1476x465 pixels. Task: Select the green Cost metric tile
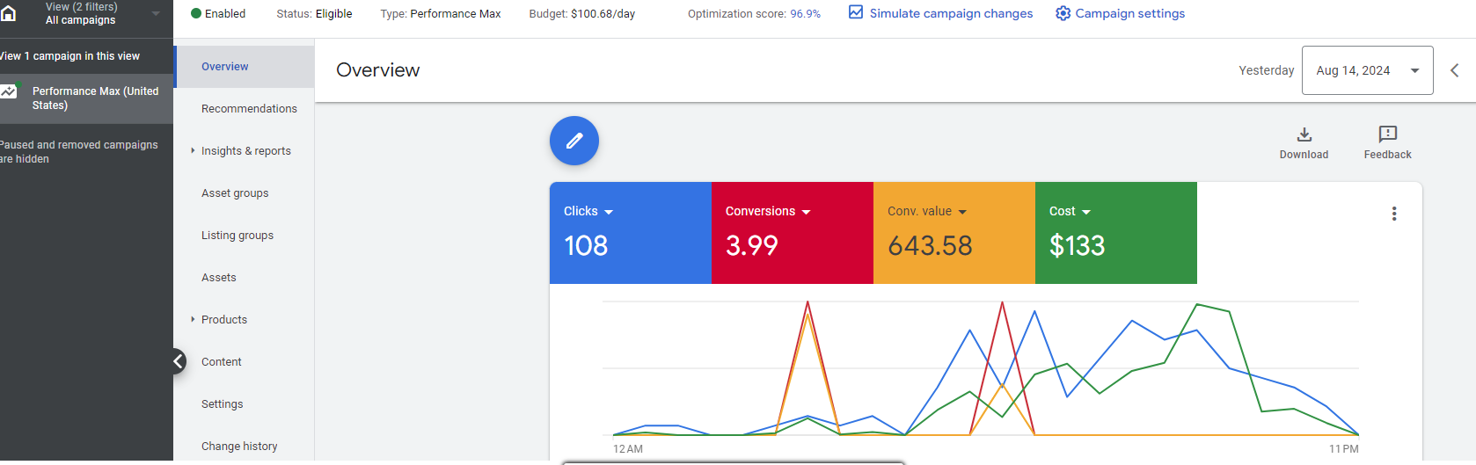(x=1115, y=233)
